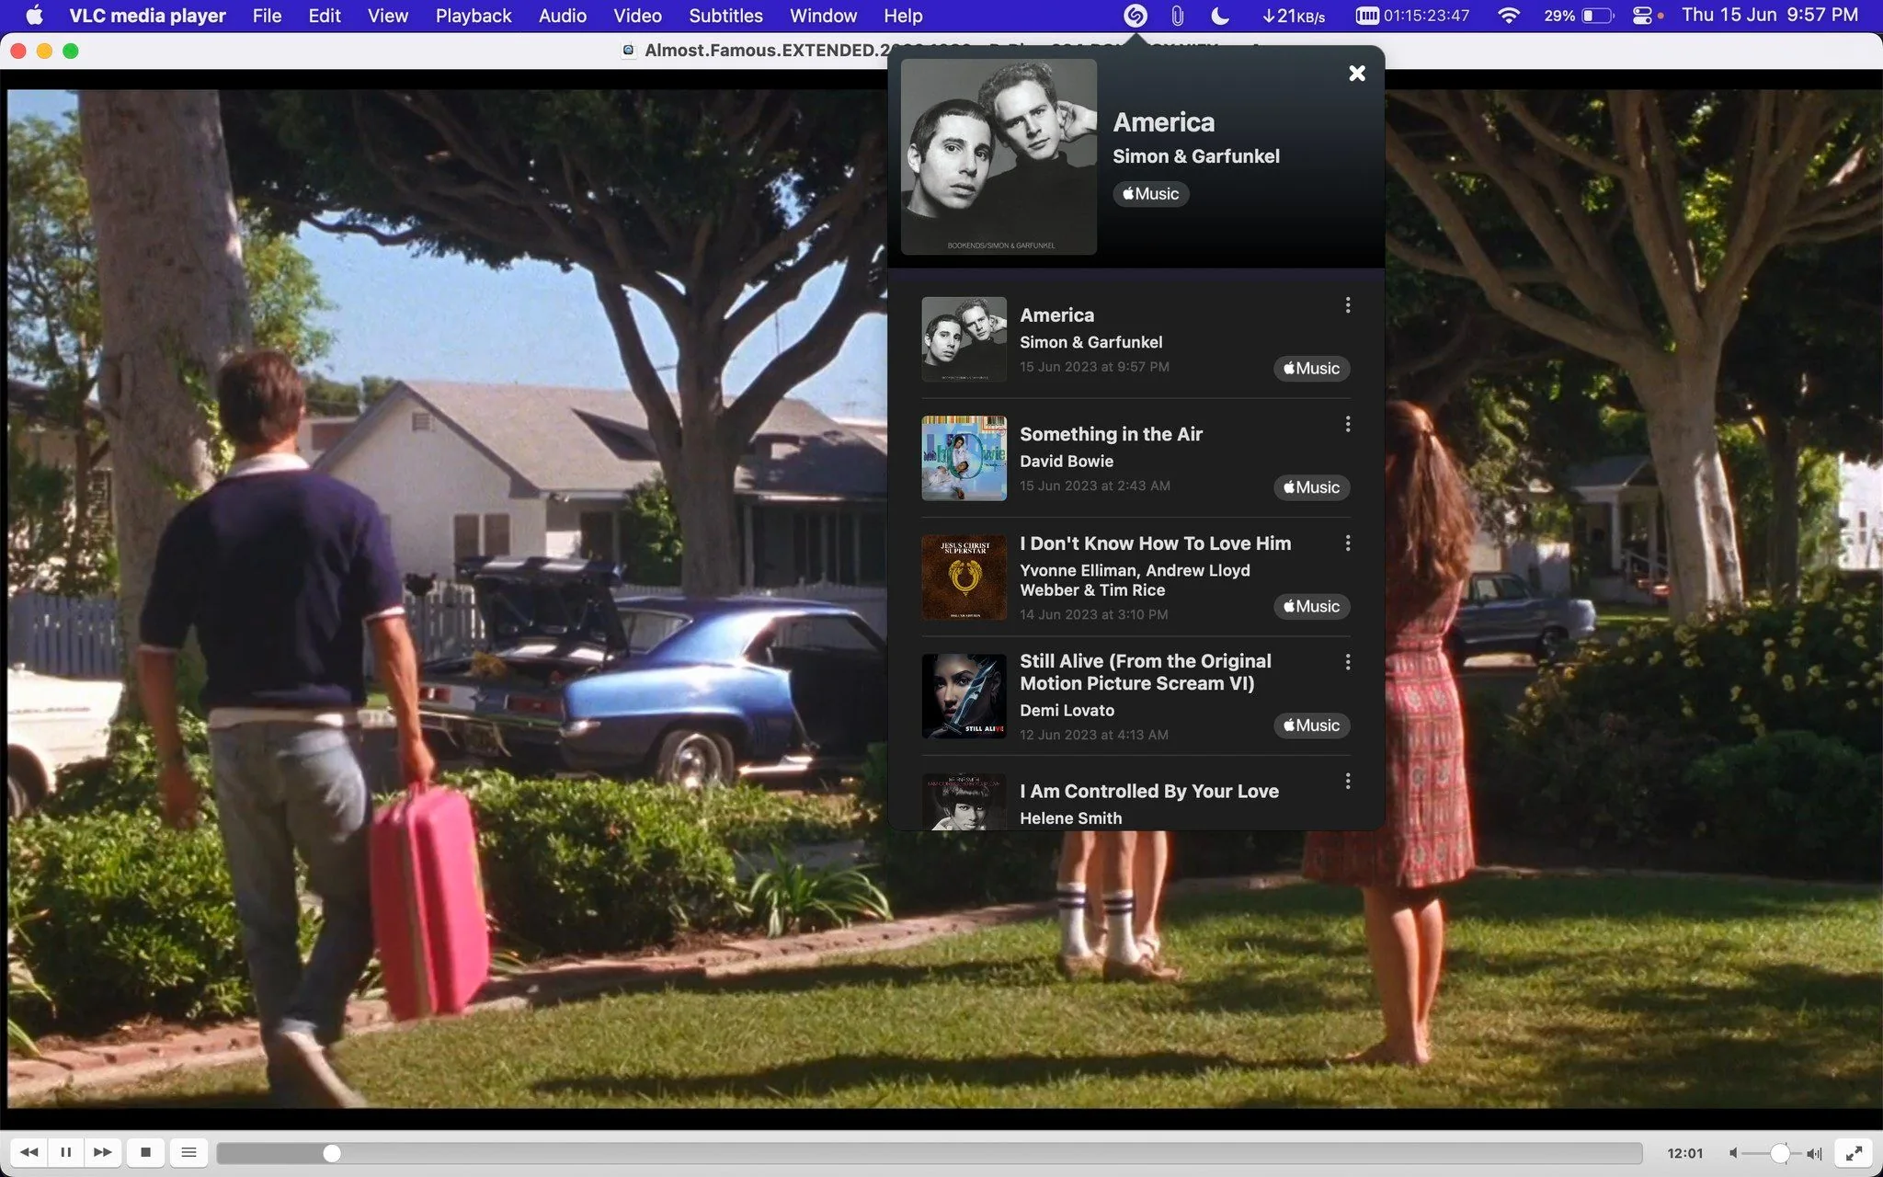Open options for America song entry
Image resolution: width=1883 pixels, height=1177 pixels.
tap(1348, 305)
